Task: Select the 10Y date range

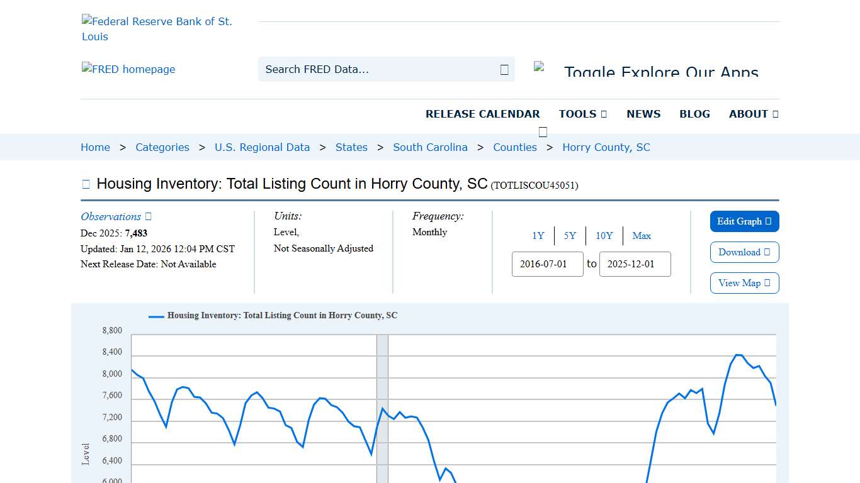Action: click(604, 235)
